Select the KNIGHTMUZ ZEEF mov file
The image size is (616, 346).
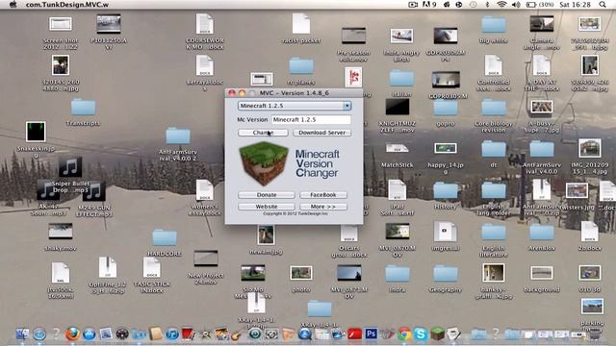[398, 115]
